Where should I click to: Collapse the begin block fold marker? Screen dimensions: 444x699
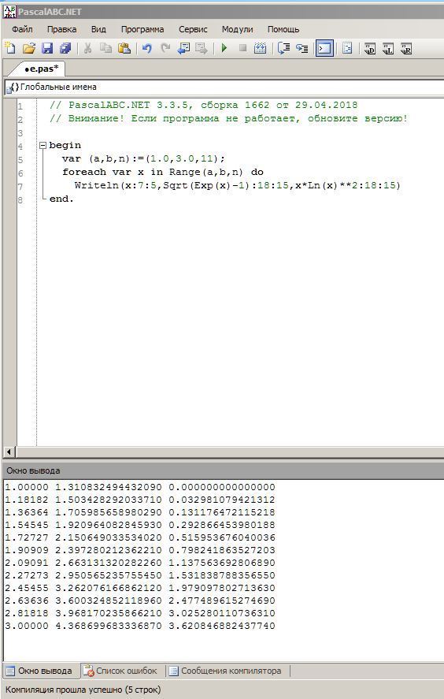click(43, 145)
